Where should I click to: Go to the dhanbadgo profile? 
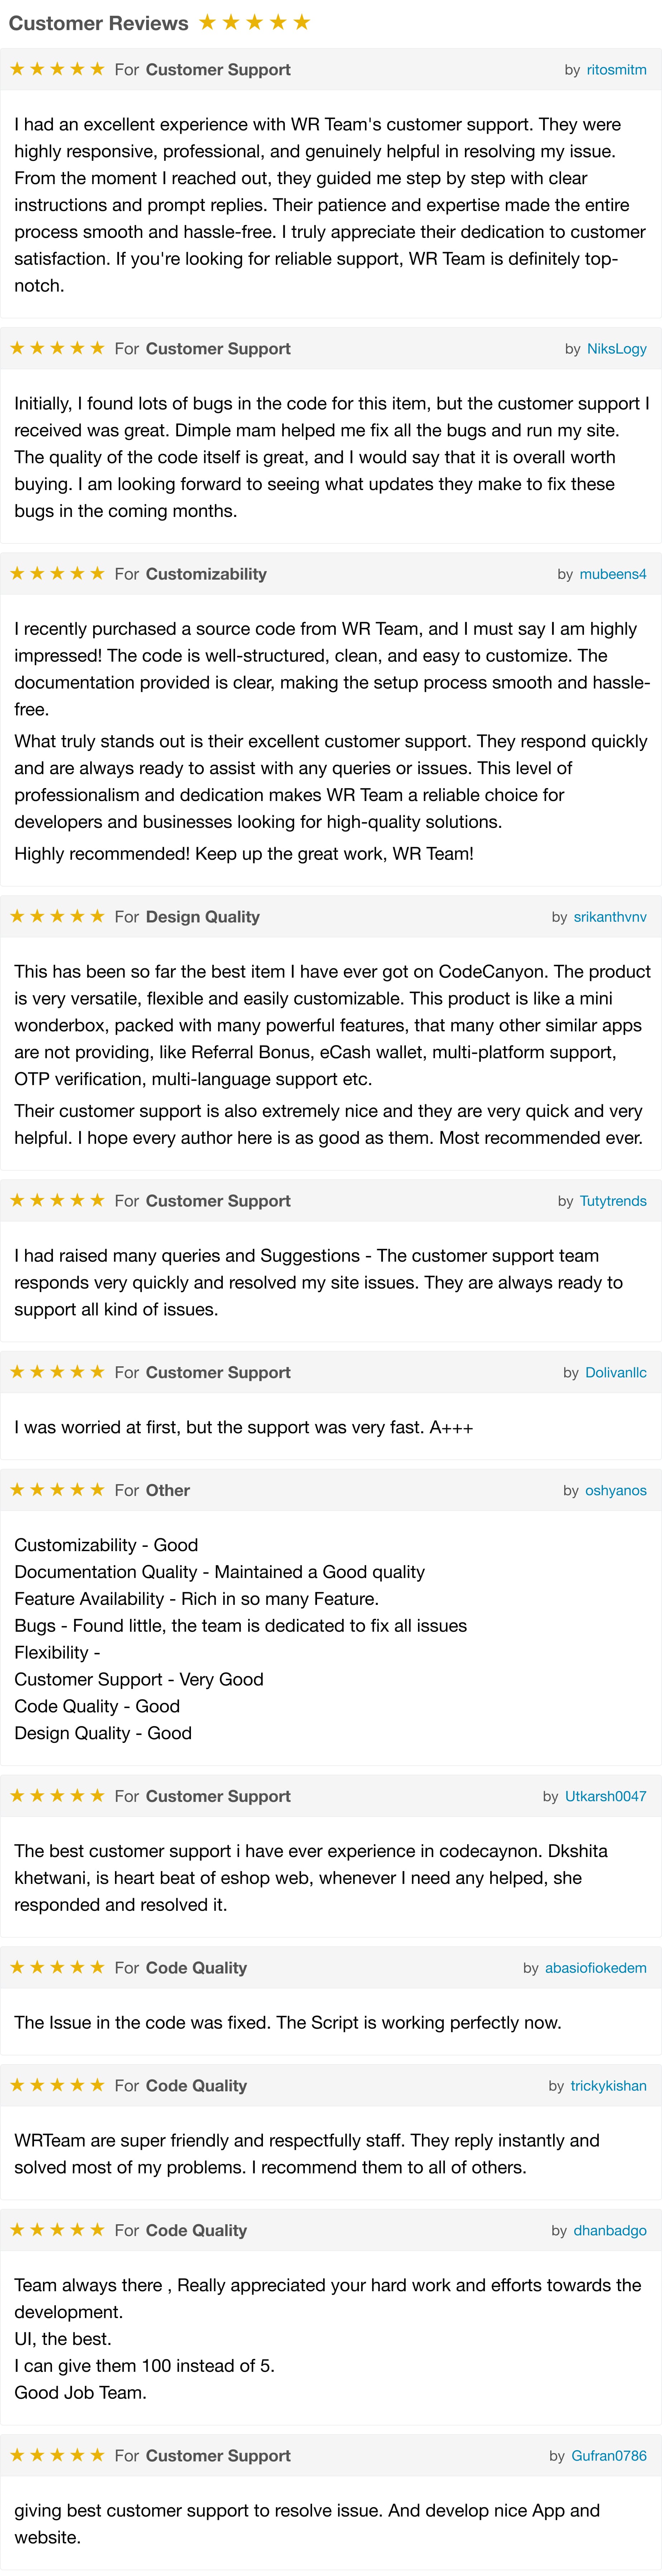click(610, 2231)
